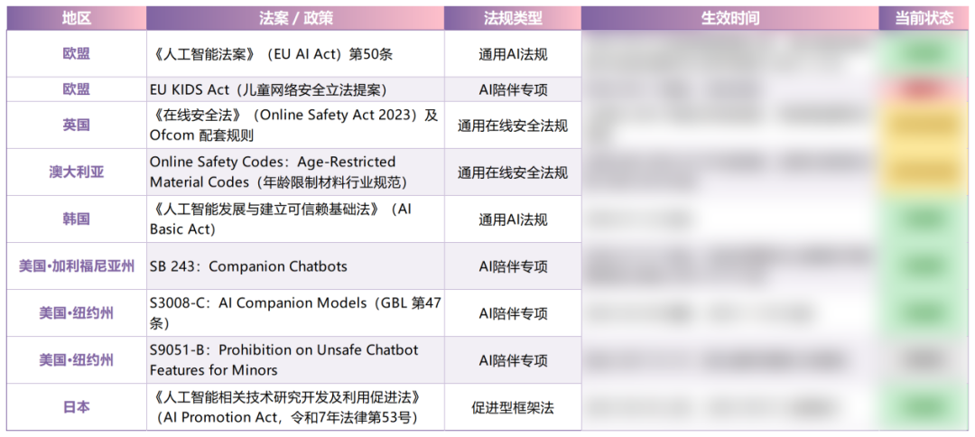This screenshot has height=437, width=975.
Task: Select the EU KIDS Act policy cell
Action: click(295, 89)
